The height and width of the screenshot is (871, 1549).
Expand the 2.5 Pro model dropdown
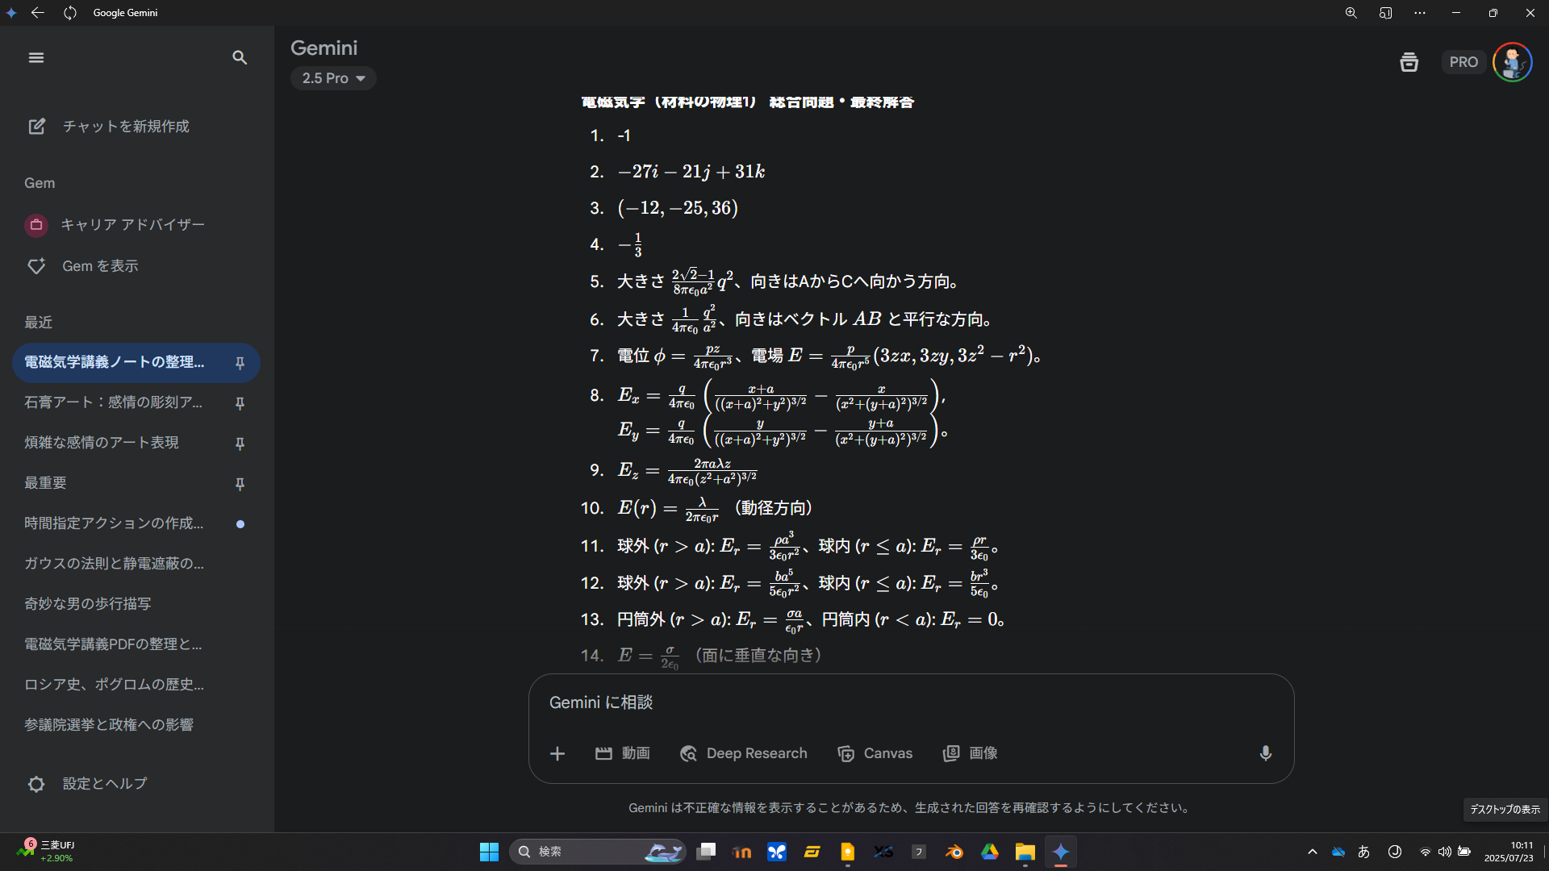[x=333, y=78]
